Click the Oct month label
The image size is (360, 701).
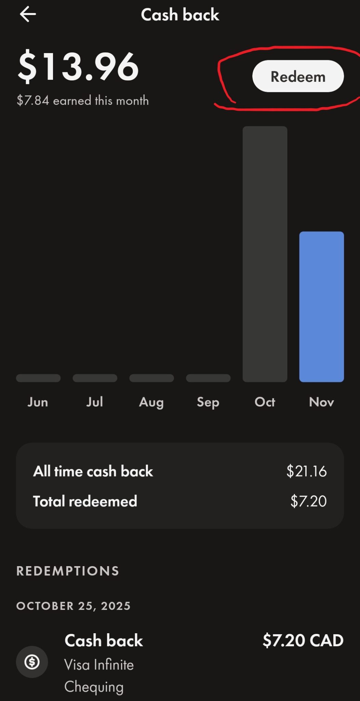tap(265, 402)
